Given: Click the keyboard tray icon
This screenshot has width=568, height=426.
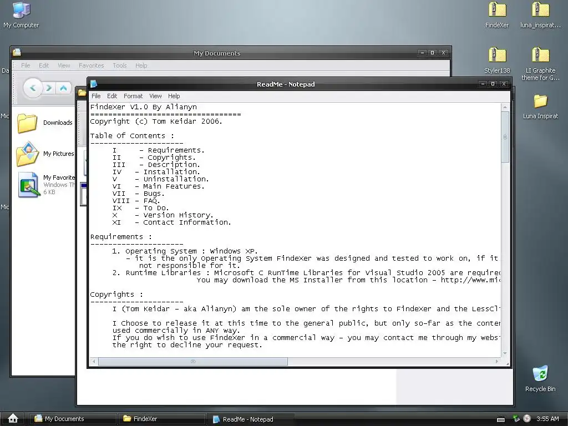Looking at the screenshot, I should pos(501,419).
